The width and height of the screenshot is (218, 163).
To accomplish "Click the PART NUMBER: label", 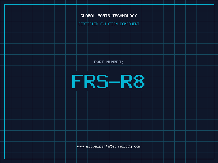I will coord(109,62).
